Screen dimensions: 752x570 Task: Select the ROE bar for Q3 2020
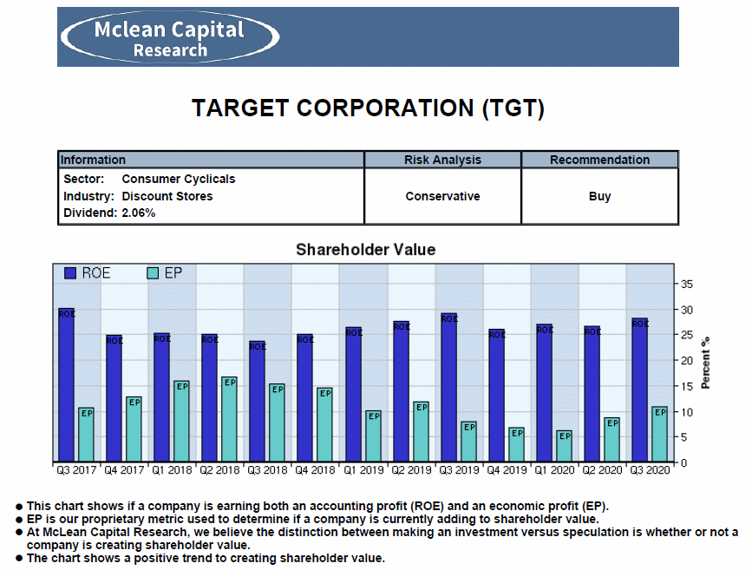[x=640, y=390]
